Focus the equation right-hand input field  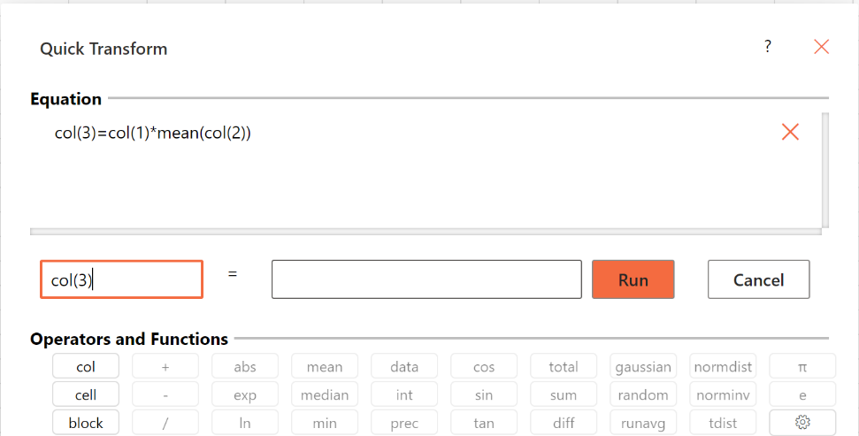coord(426,279)
